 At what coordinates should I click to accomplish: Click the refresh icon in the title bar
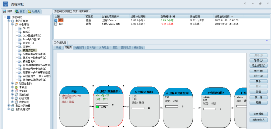point(245,4)
